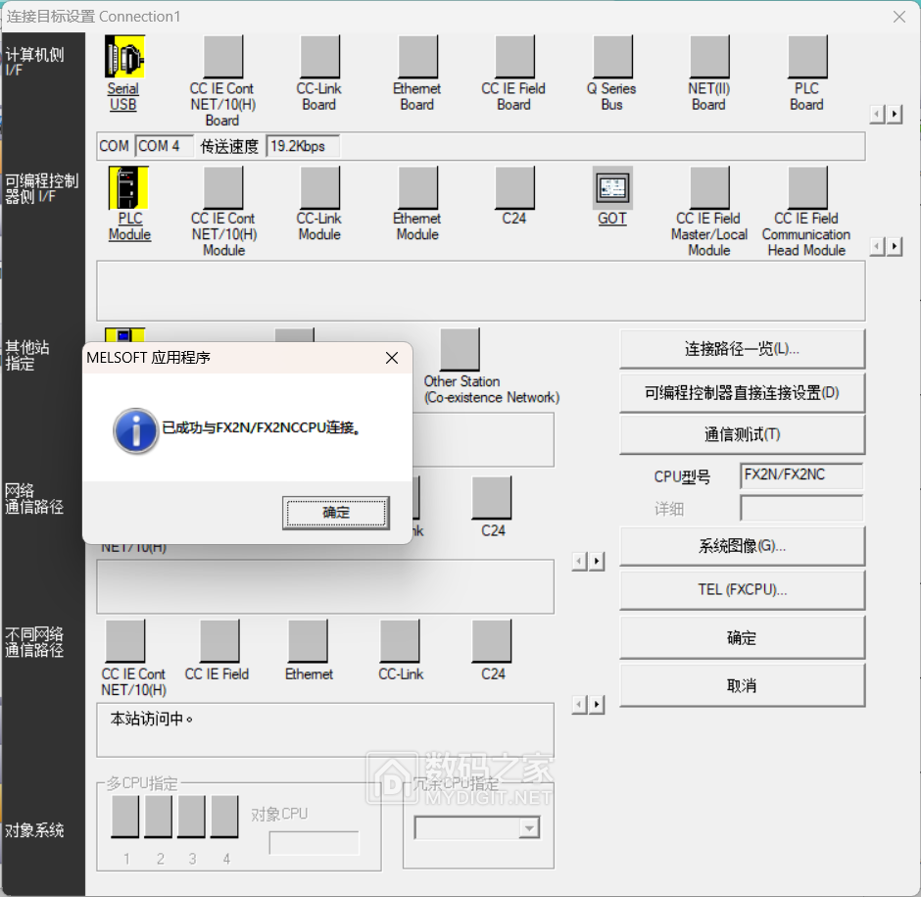Select C24 in different network route

[x=492, y=641]
